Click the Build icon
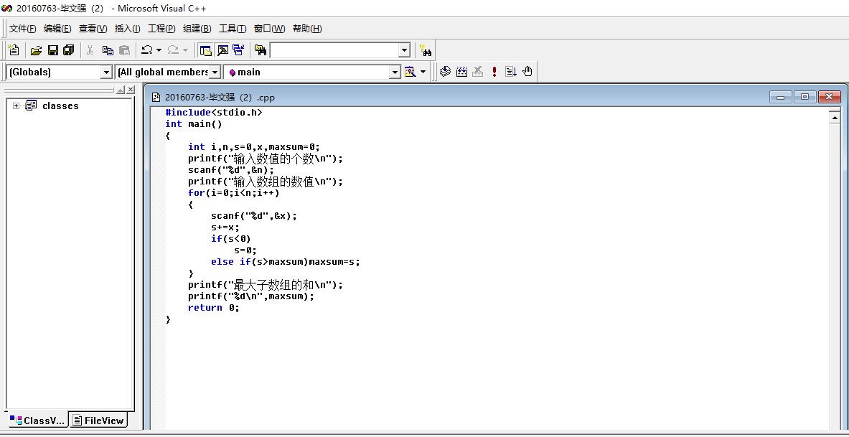 tap(462, 72)
